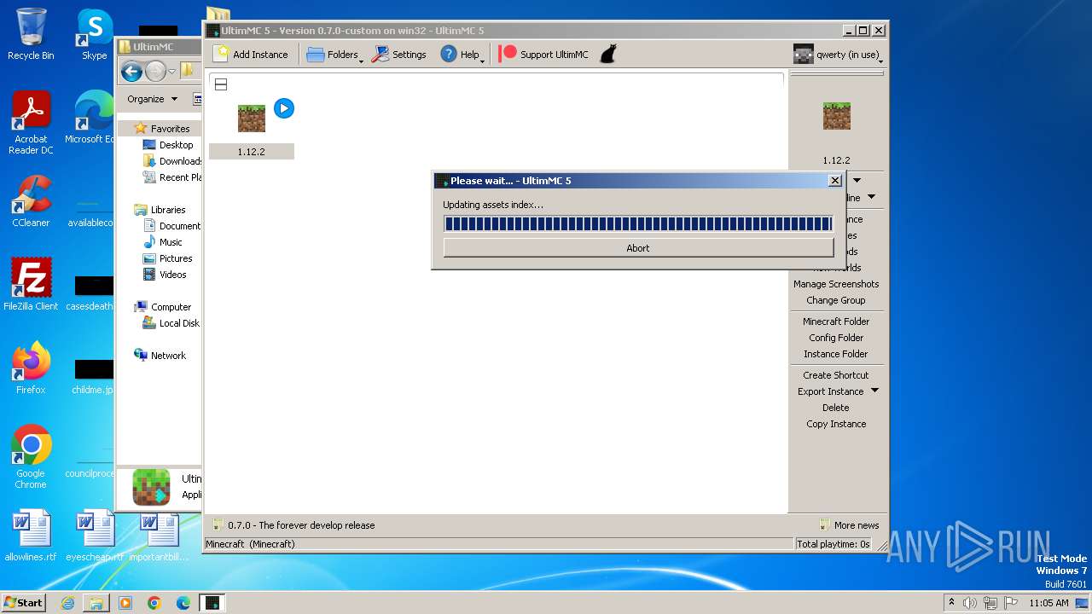Image resolution: width=1092 pixels, height=614 pixels.
Task: Select the Firefox desktop icon
Action: pyautogui.click(x=31, y=368)
